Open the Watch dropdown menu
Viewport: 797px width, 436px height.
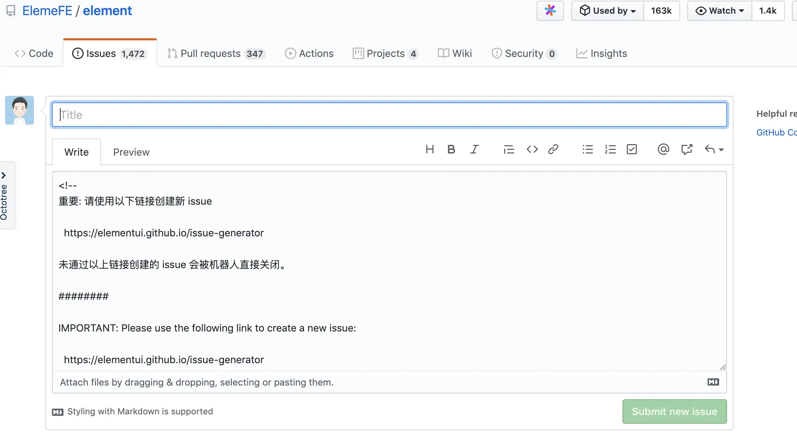(x=719, y=11)
